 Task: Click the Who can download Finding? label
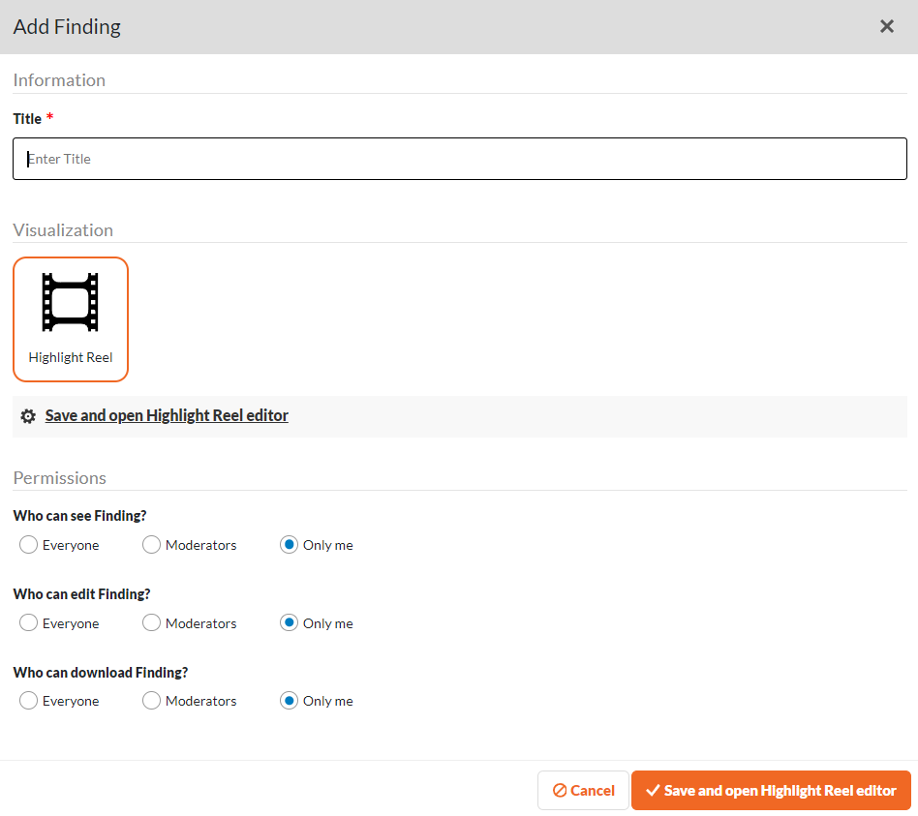(100, 673)
